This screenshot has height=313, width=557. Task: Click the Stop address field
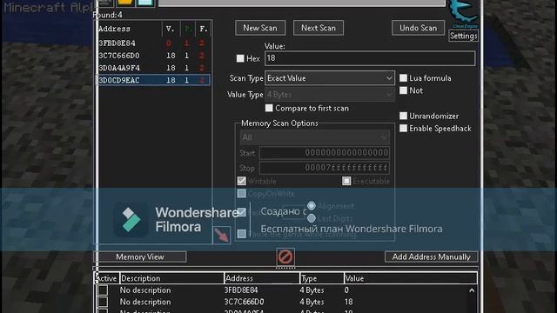[325, 168]
